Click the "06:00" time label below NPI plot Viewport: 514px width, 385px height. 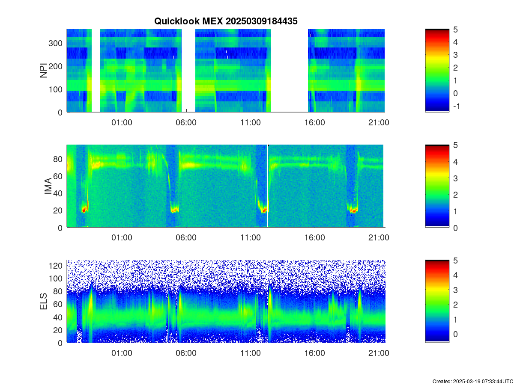click(186, 122)
